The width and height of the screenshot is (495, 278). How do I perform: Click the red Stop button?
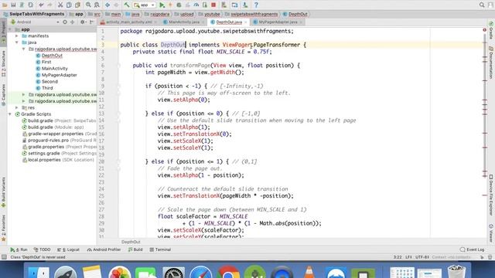pos(213,5)
